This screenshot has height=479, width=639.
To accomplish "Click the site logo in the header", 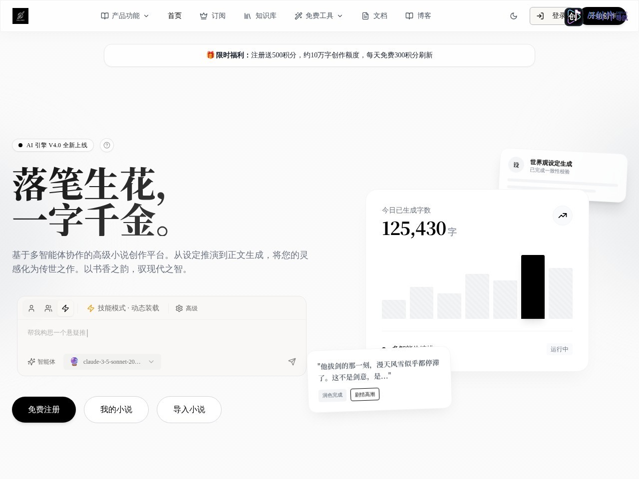I will point(20,16).
